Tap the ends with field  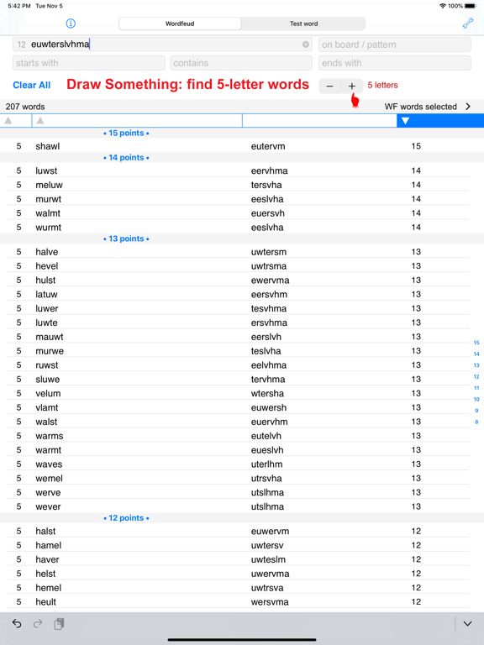[395, 63]
